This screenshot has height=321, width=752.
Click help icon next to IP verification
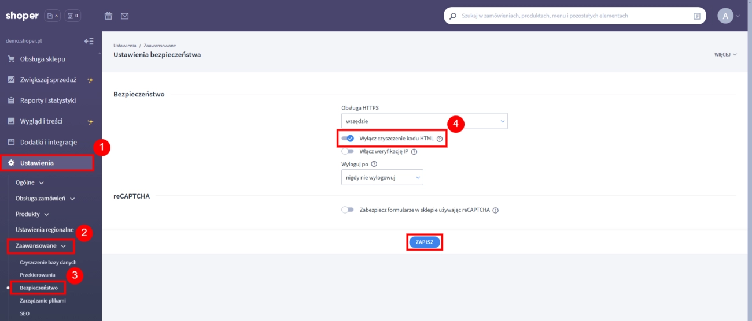(x=414, y=152)
